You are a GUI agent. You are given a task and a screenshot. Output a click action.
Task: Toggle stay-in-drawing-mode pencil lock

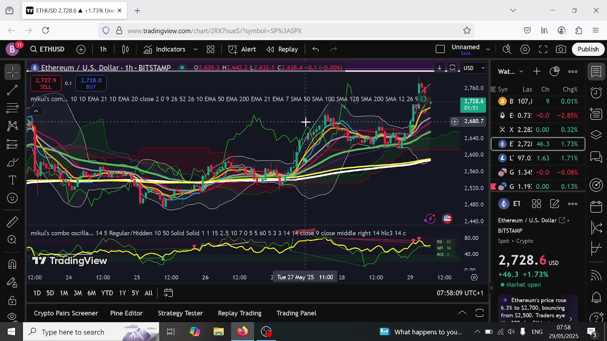(12, 283)
